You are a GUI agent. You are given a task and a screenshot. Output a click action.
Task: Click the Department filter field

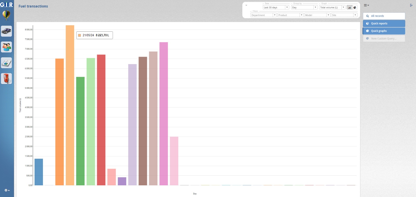tap(263, 15)
